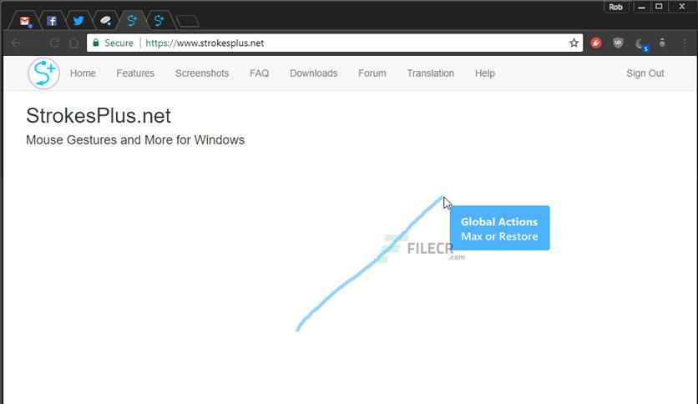698x404 pixels.
Task: Open the Chrome three-dot menu
Action: click(x=685, y=43)
